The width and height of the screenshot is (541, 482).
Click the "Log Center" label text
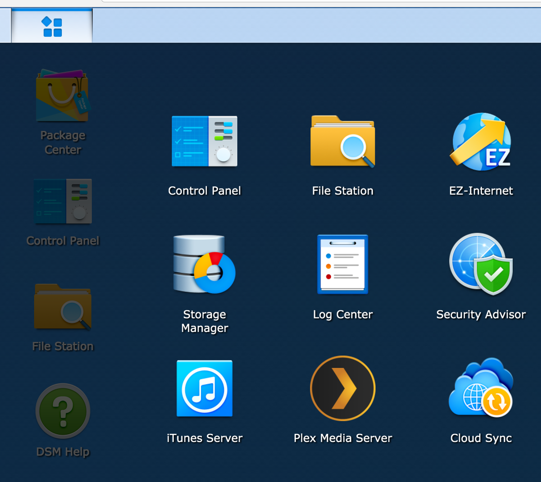[343, 315]
